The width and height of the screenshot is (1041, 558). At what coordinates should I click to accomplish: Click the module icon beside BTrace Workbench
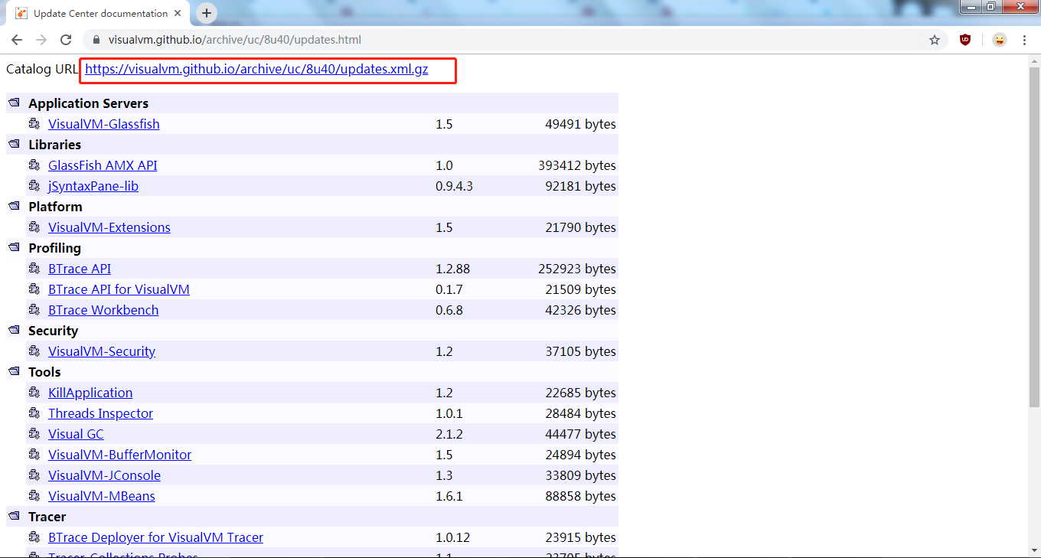pos(34,309)
